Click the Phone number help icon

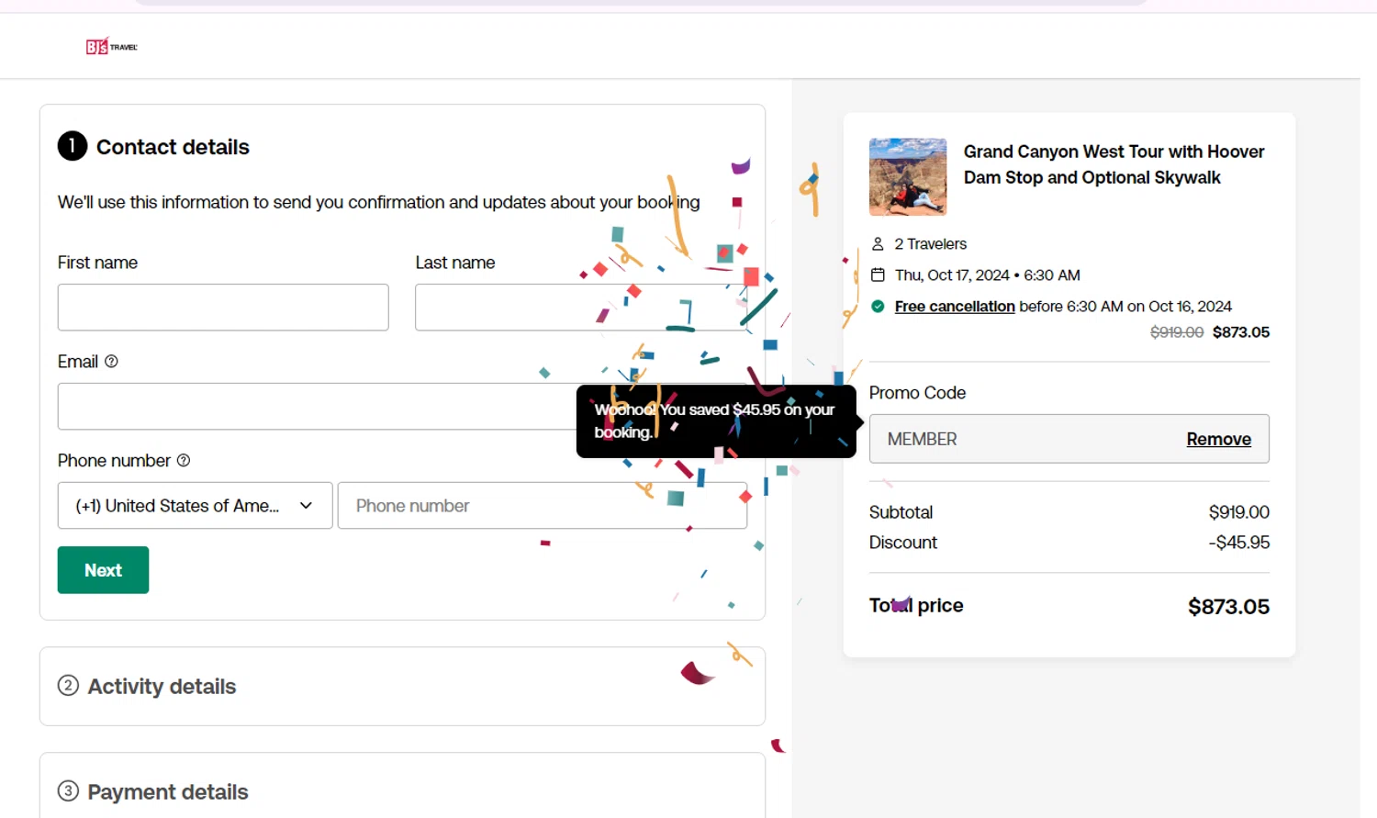[184, 461]
